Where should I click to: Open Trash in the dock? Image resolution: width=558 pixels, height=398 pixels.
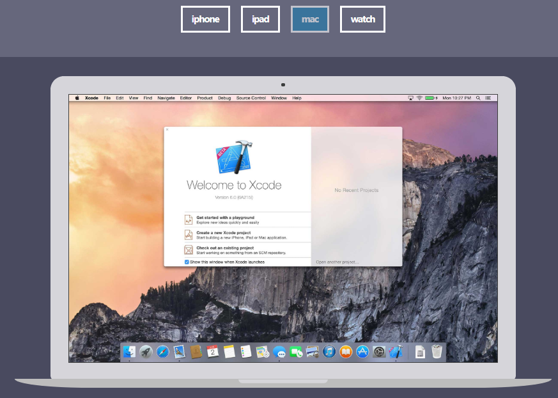(x=437, y=352)
